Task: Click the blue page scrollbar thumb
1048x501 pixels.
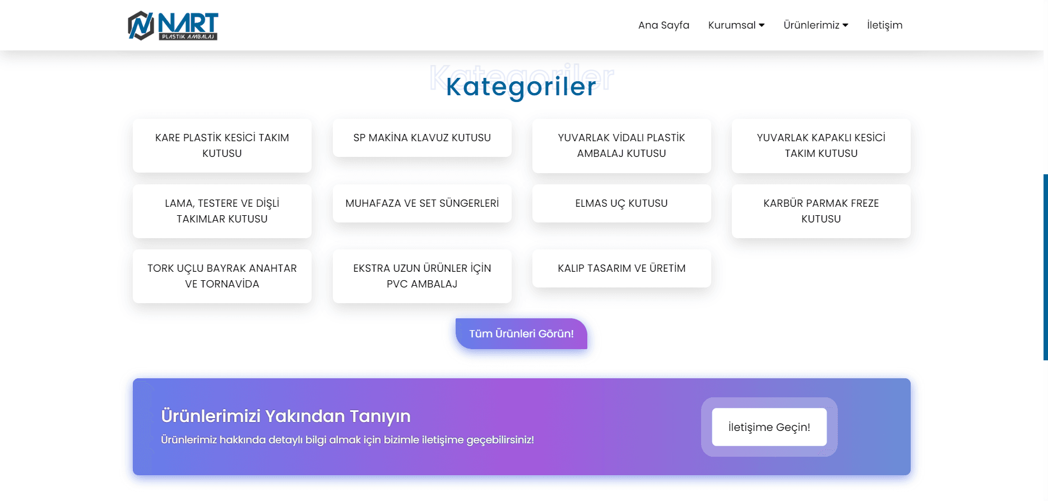Action: [x=1045, y=267]
